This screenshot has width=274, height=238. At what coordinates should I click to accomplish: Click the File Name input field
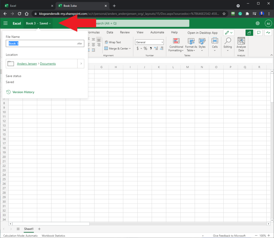pos(45,44)
